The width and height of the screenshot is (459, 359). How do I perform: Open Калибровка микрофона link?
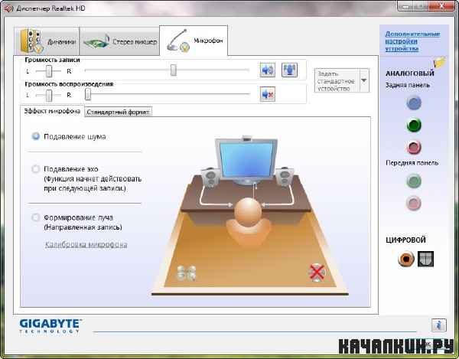click(x=86, y=244)
